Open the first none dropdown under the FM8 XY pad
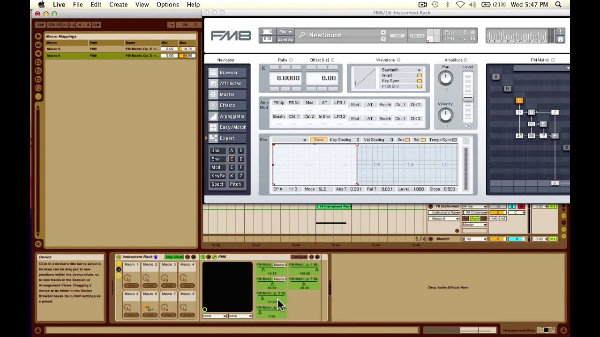 [x=215, y=316]
